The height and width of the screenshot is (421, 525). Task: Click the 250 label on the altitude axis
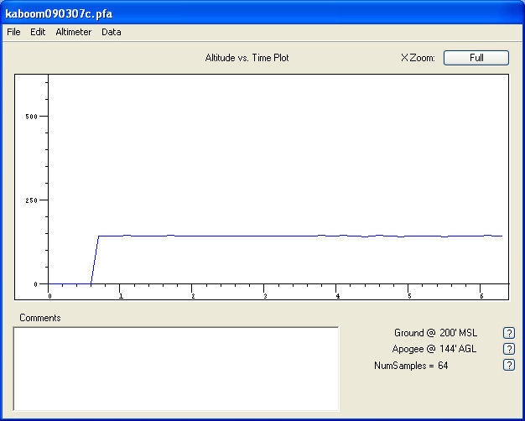(x=32, y=200)
